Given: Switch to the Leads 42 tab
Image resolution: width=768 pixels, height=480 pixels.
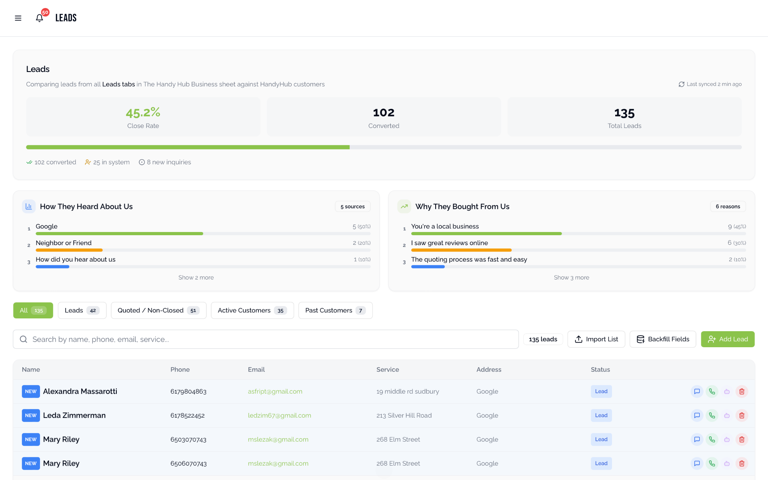Looking at the screenshot, I should [x=82, y=310].
